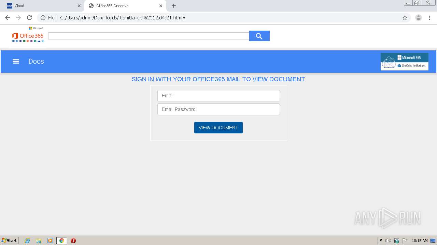437x245 pixels.
Task: Restore down the Chrome window
Action: pyautogui.click(x=417, y=3)
